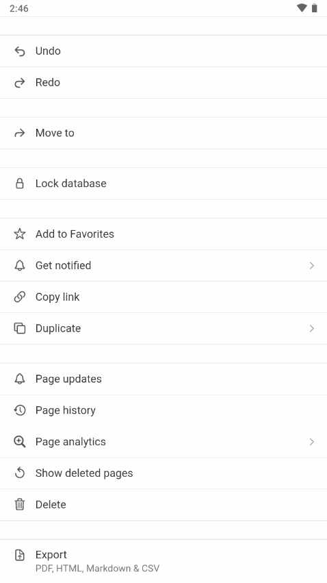Click the chain link icon for Copy link
327x583 pixels.
(20, 297)
